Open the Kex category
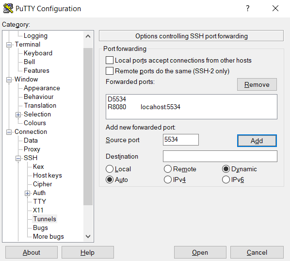Viewport: 290px width, 261px height. [38, 166]
